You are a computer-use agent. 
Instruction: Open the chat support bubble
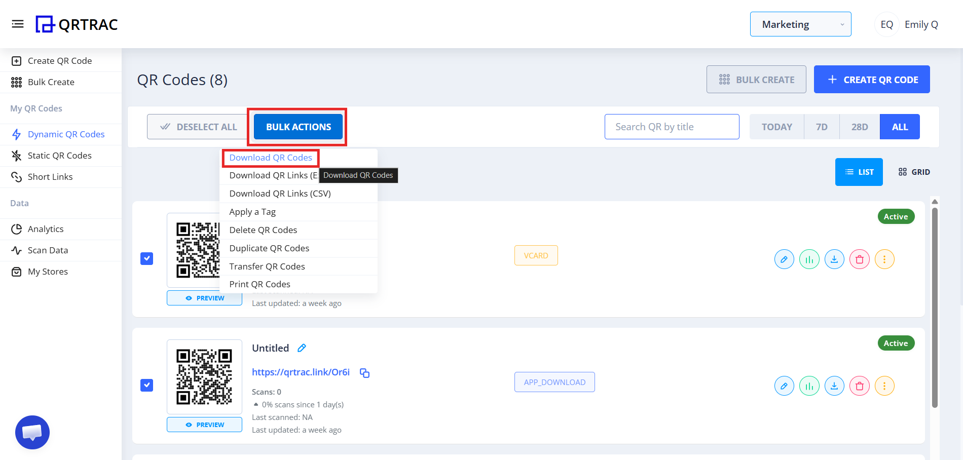[32, 432]
